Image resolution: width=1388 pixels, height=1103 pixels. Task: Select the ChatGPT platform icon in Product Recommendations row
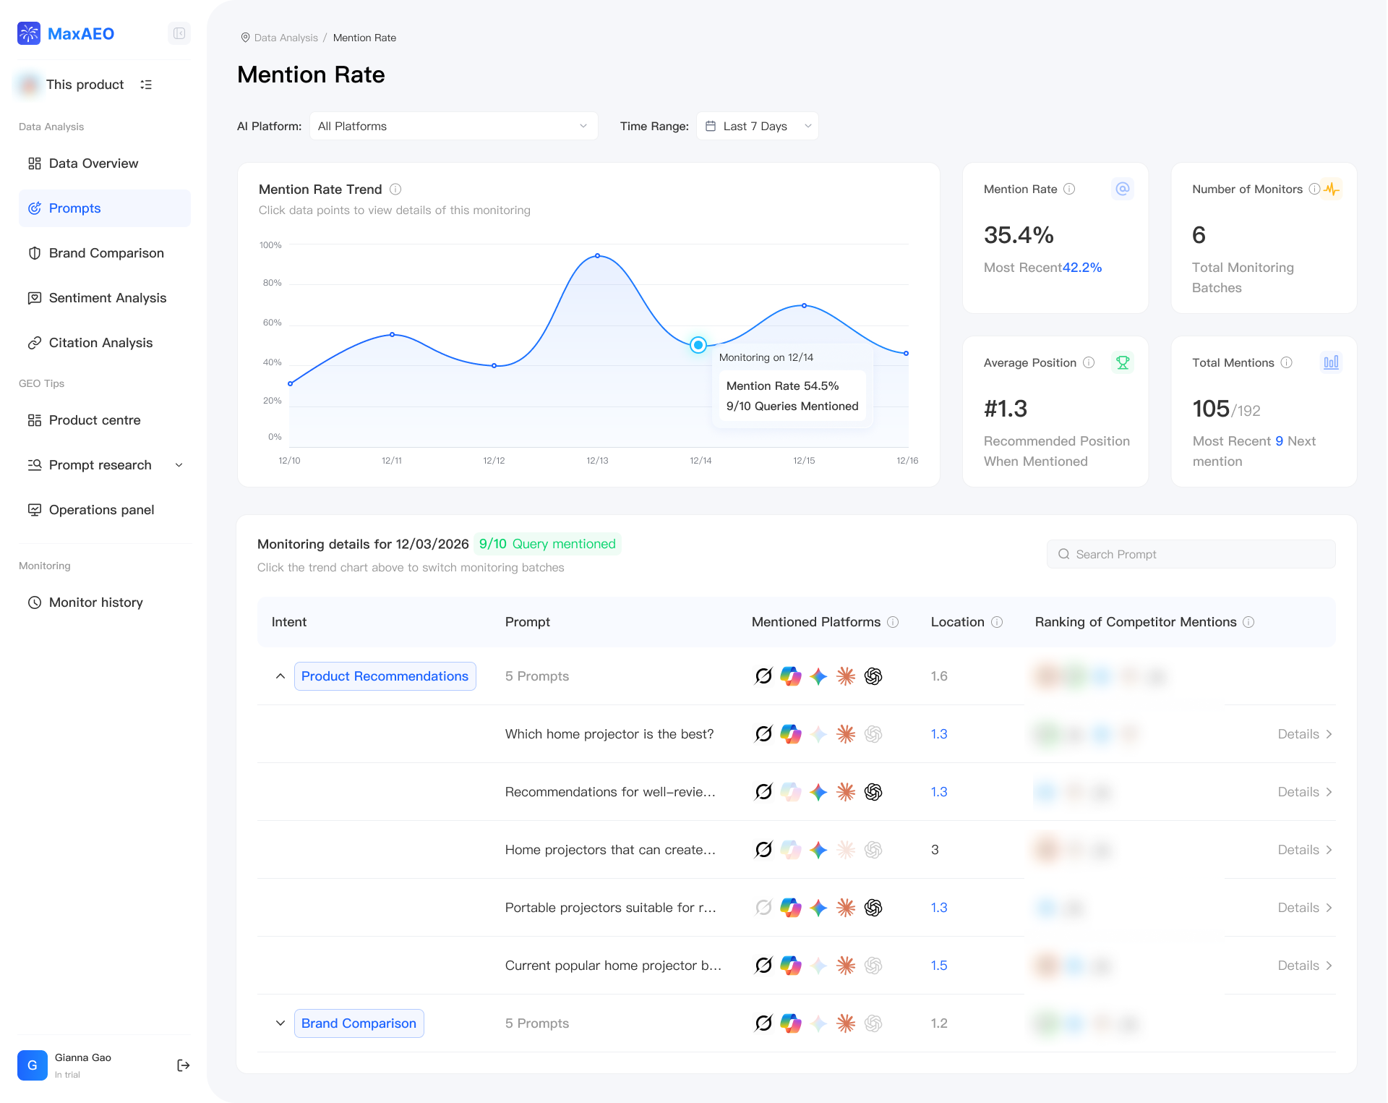pos(873,676)
